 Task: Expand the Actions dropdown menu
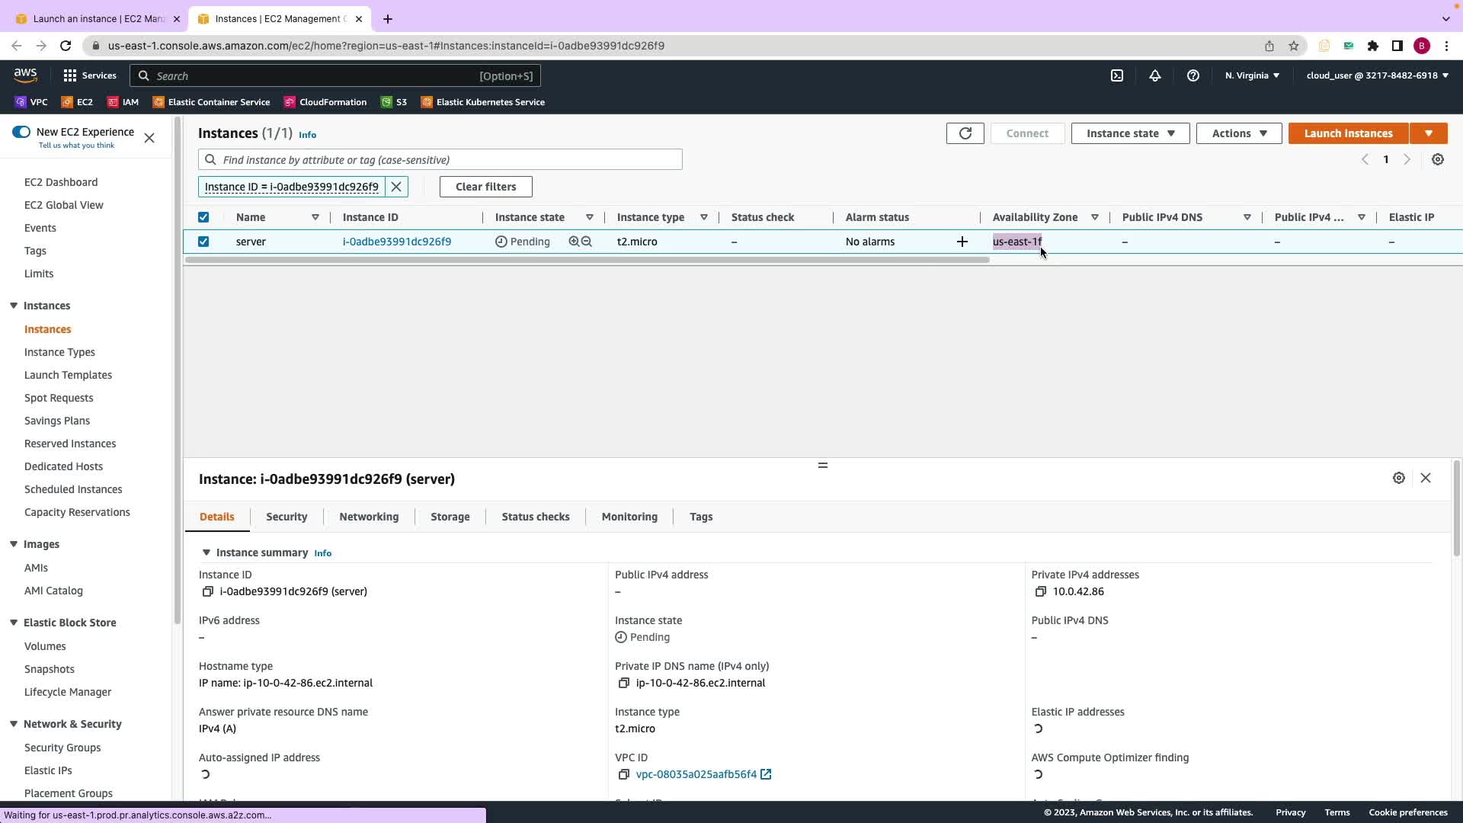pos(1239,133)
